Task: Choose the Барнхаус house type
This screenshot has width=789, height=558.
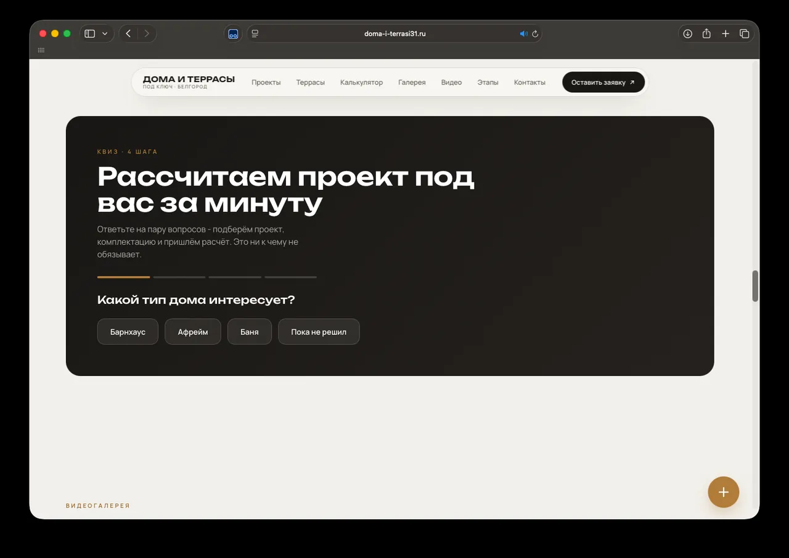Action: point(128,332)
